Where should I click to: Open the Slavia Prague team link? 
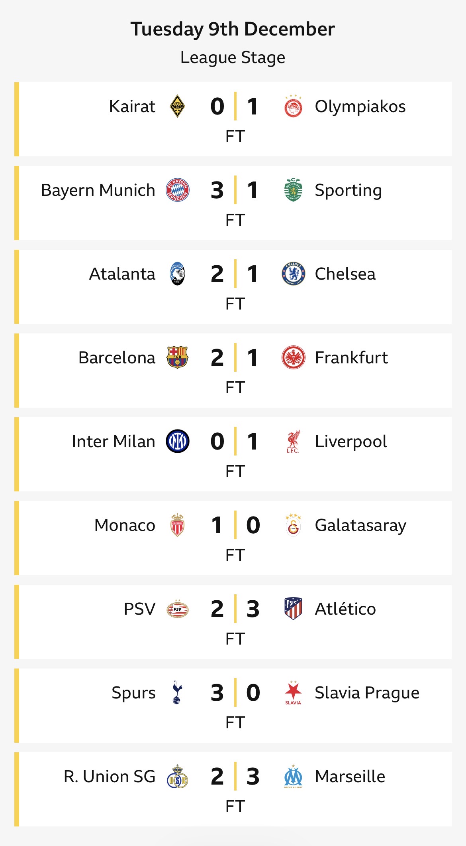click(367, 693)
